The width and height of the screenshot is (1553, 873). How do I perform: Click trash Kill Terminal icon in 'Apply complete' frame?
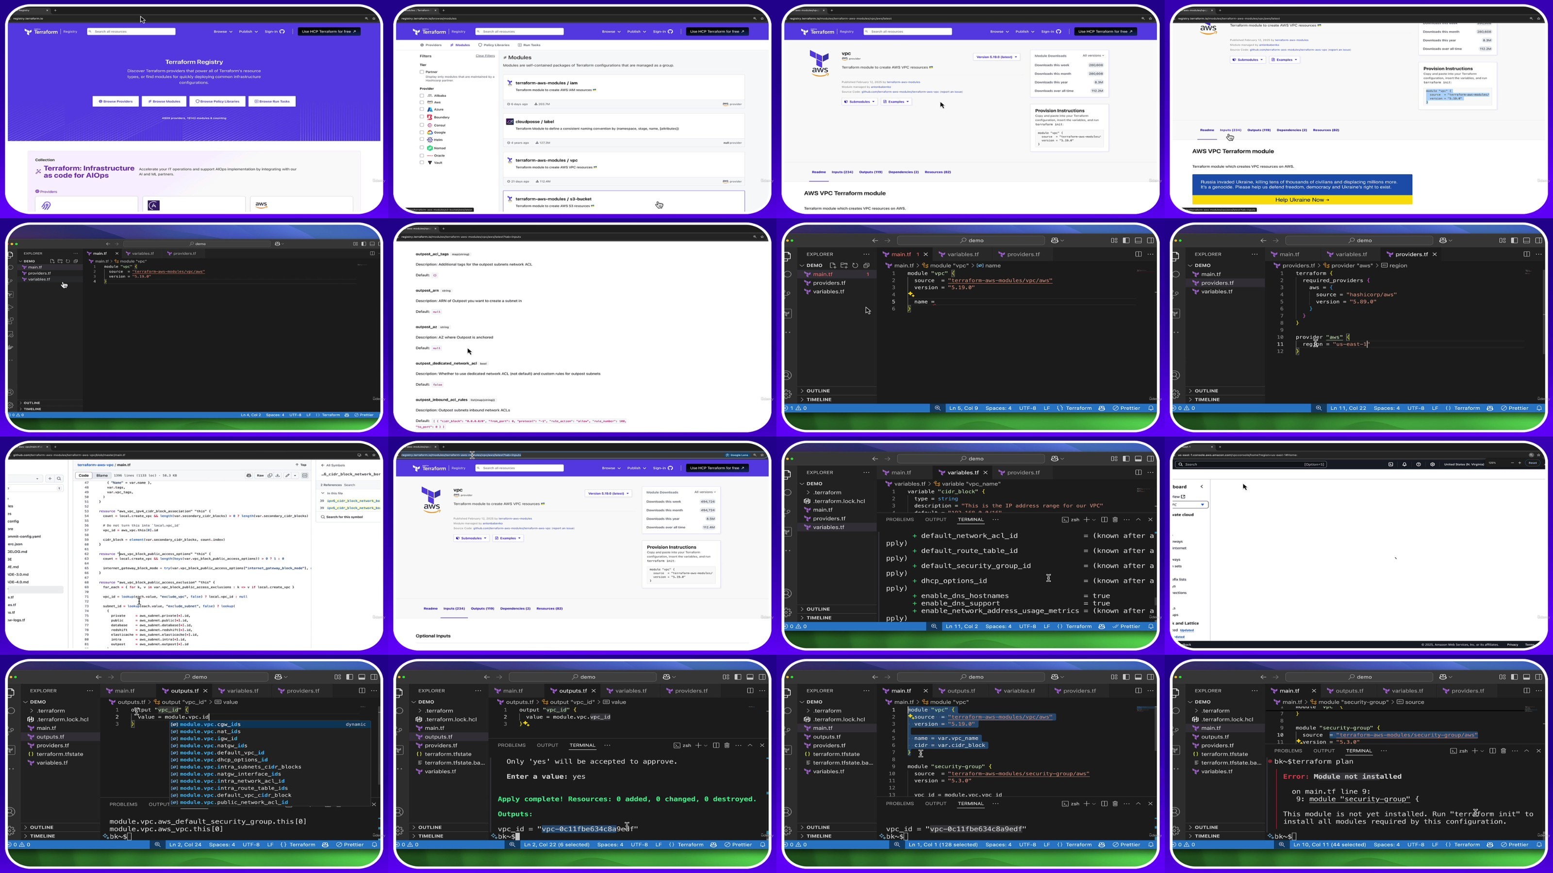click(x=727, y=744)
